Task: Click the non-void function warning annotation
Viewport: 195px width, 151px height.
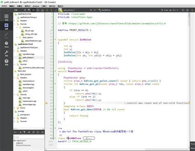Action: point(156,103)
